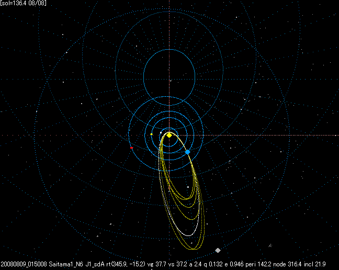The image size is (339, 270).
Task: Click the yellow Sun diamond marker
Action: (169, 136)
